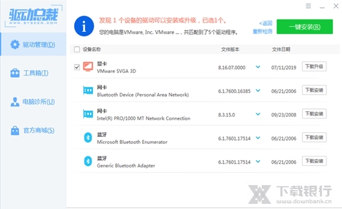
Task: Select the VMware SVGA 3D device name
Action: [x=116, y=71]
